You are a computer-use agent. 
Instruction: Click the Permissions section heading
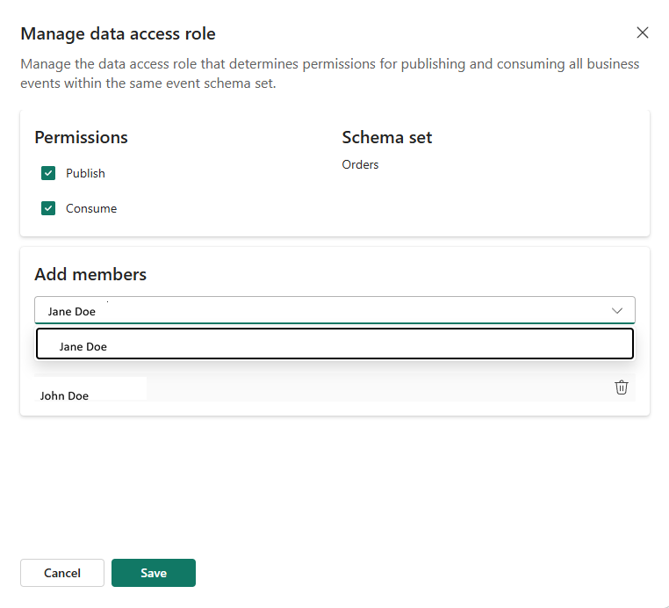[x=81, y=137]
